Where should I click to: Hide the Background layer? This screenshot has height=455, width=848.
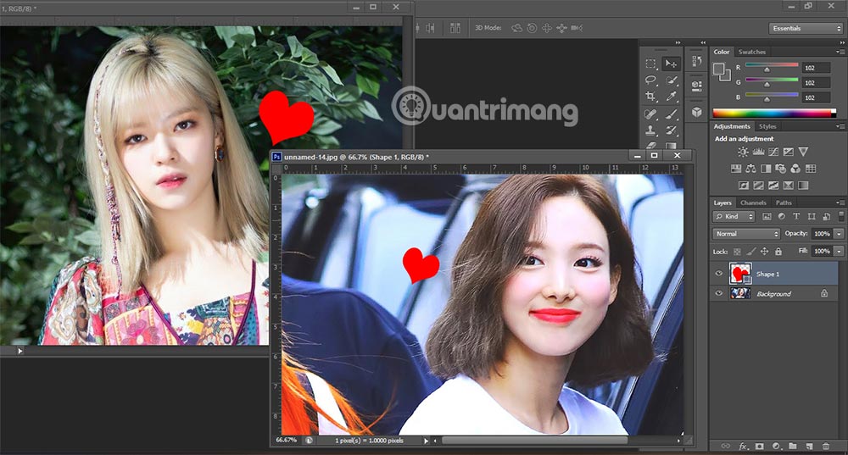click(x=719, y=294)
